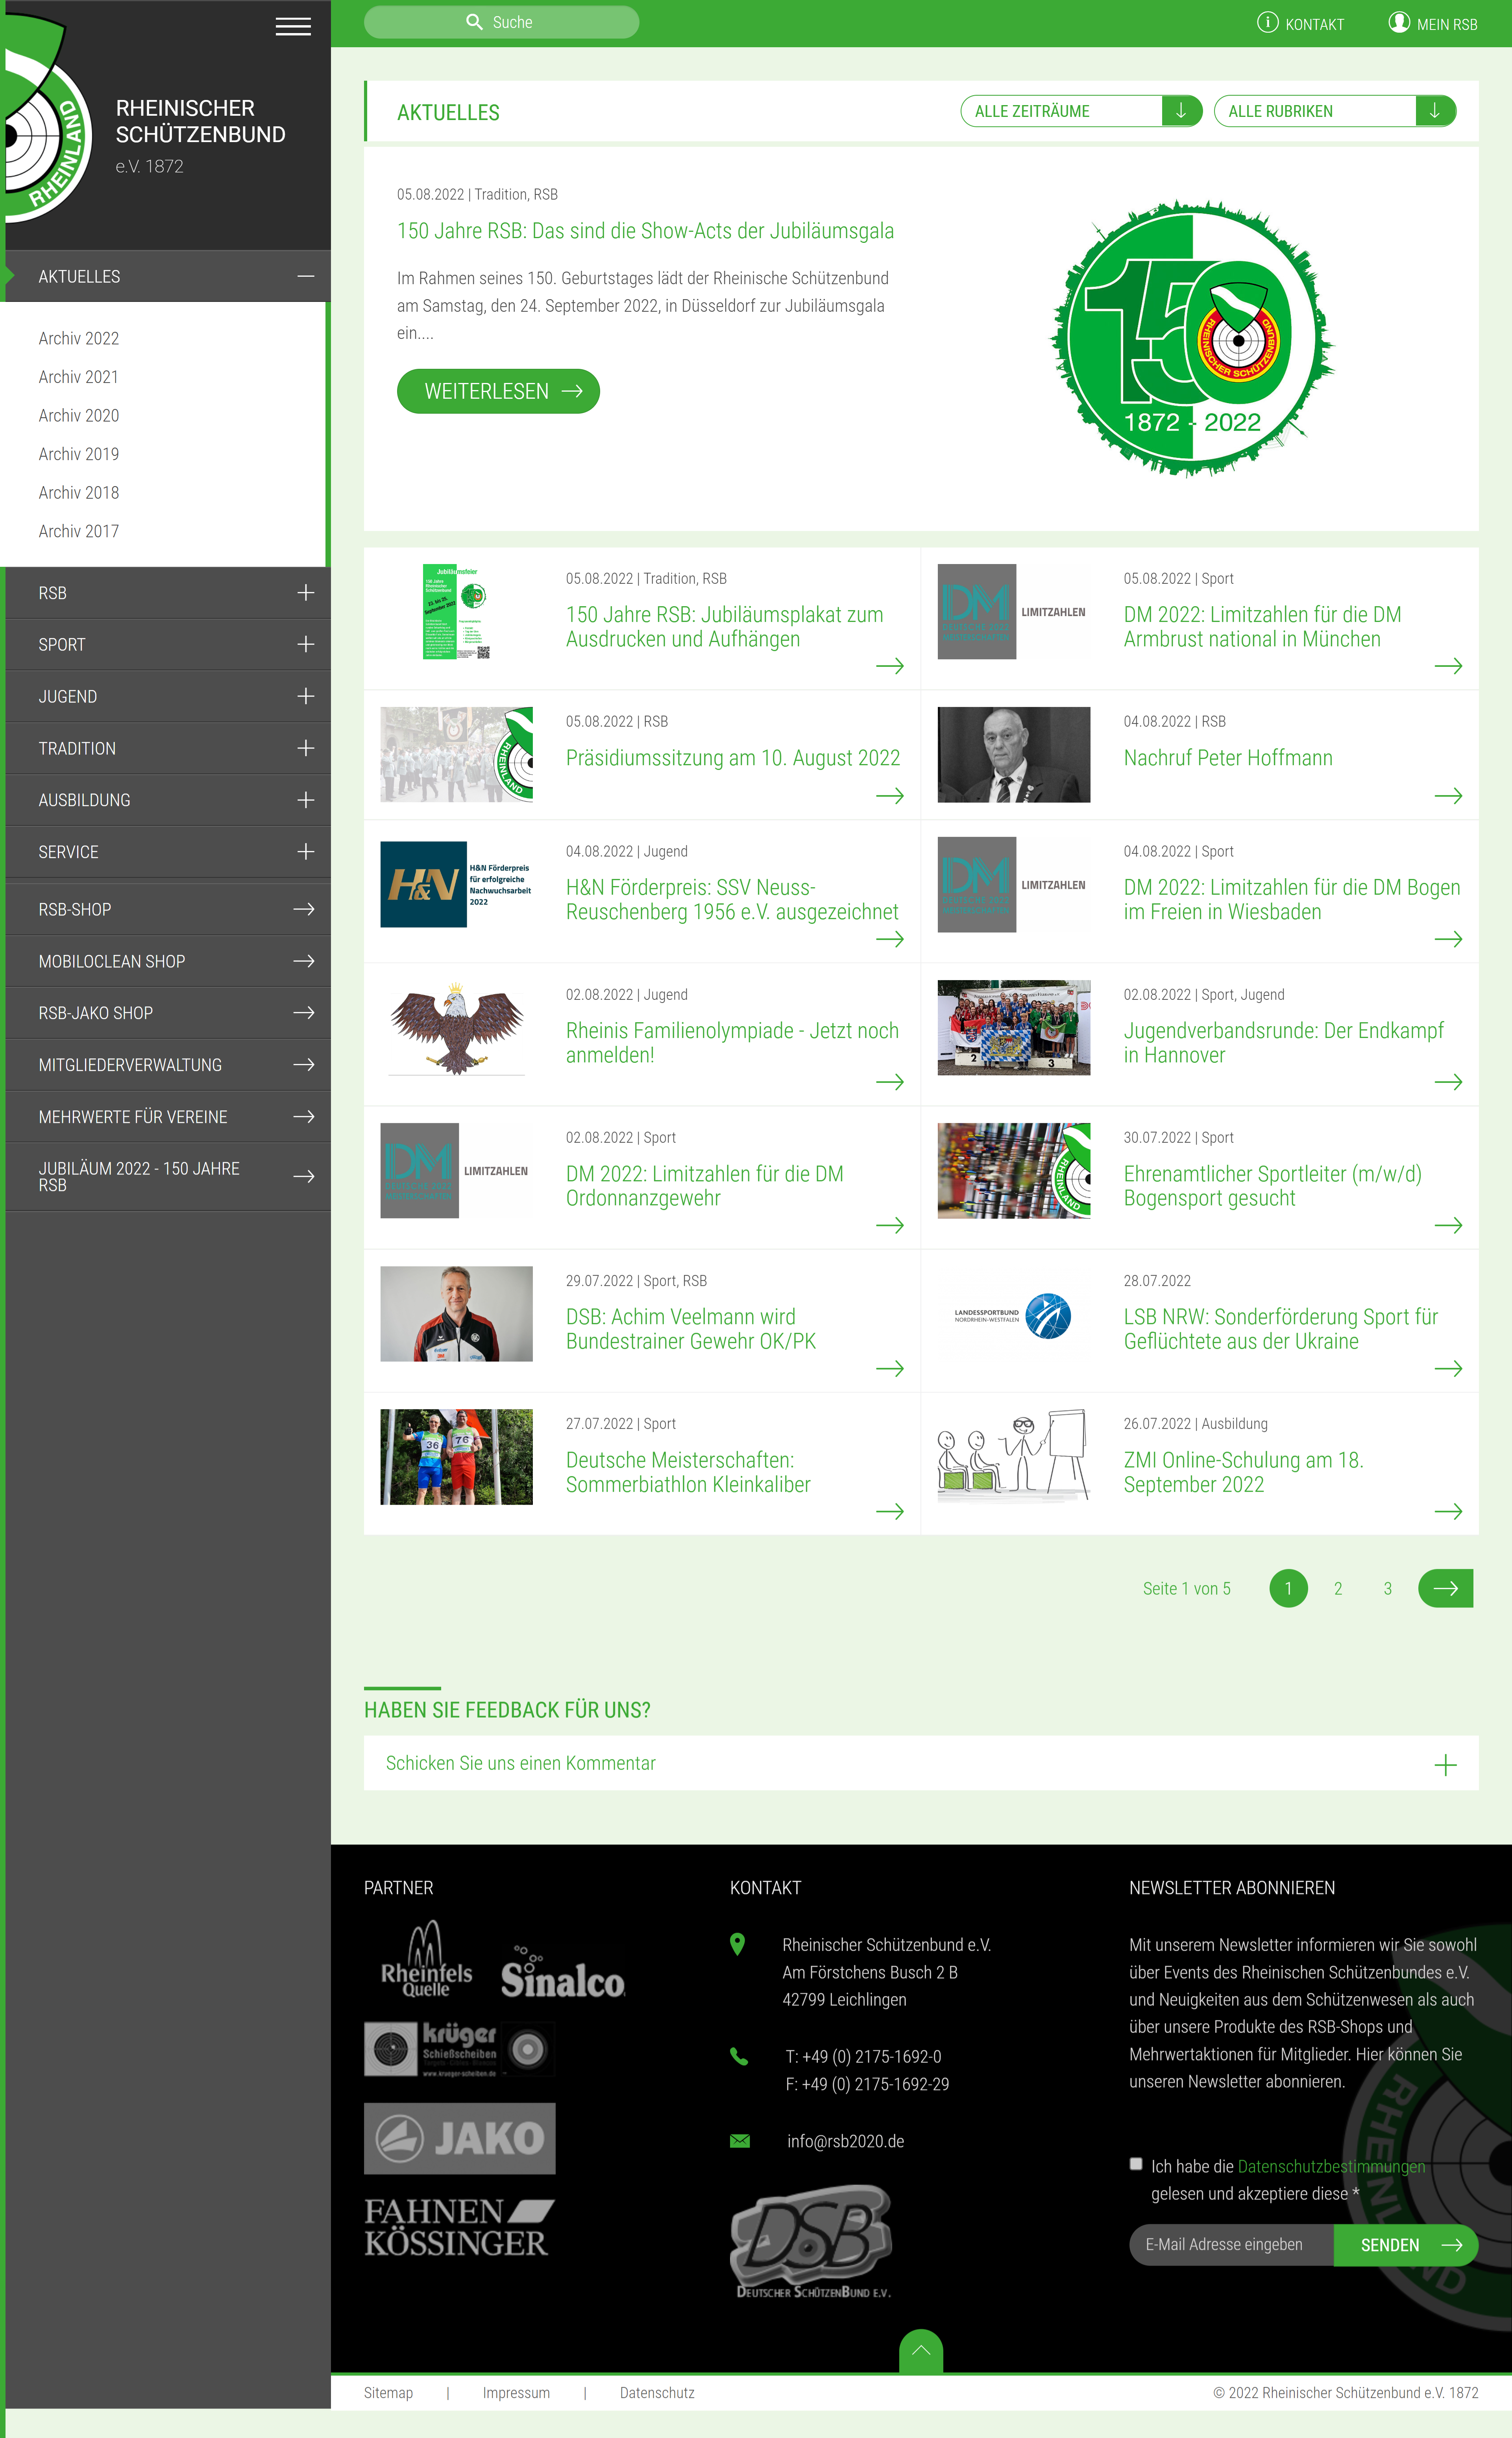The height and width of the screenshot is (2438, 1512).
Task: Open the Alle Rubriken dropdown
Action: pos(1334,111)
